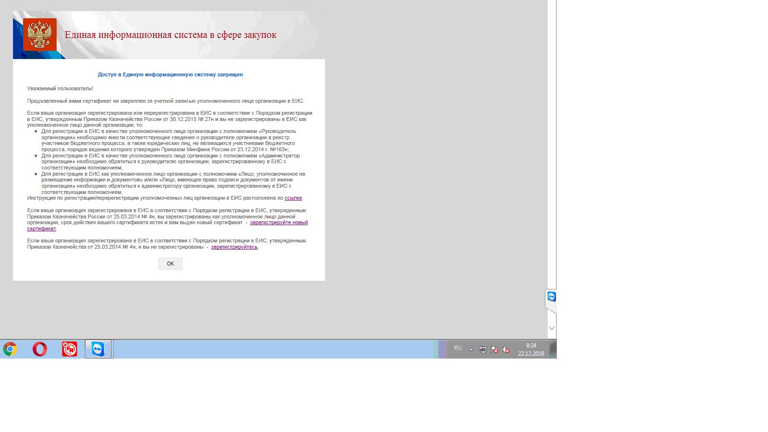
Task: Launch Opera browser from the taskbar
Action: pos(40,349)
